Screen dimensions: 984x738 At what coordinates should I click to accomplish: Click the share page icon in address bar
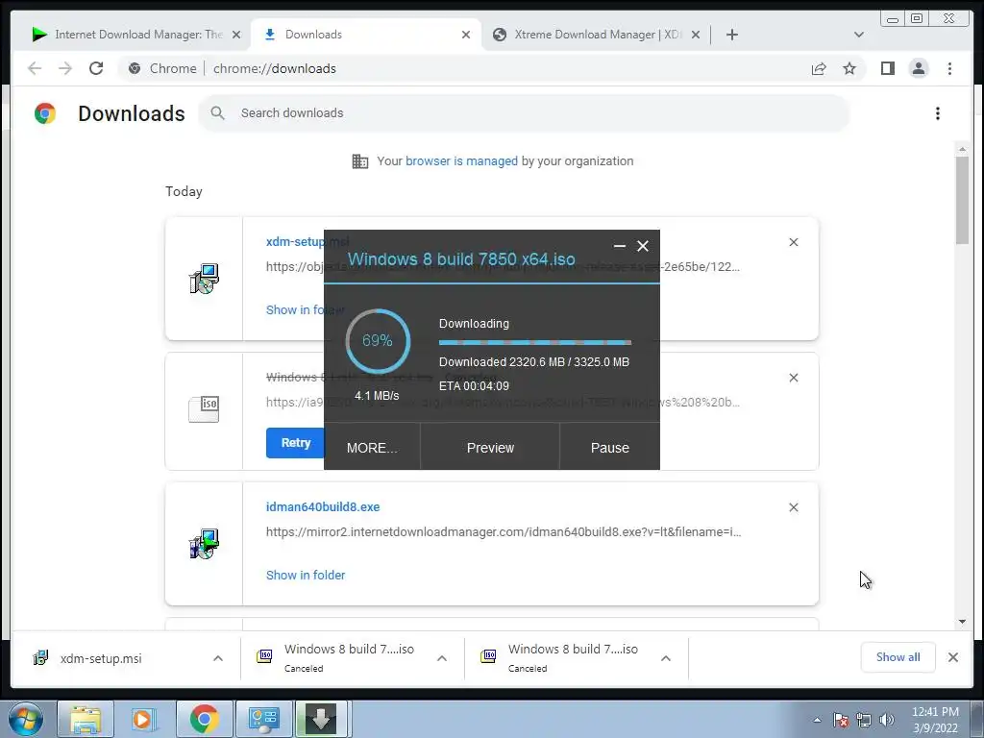click(819, 68)
